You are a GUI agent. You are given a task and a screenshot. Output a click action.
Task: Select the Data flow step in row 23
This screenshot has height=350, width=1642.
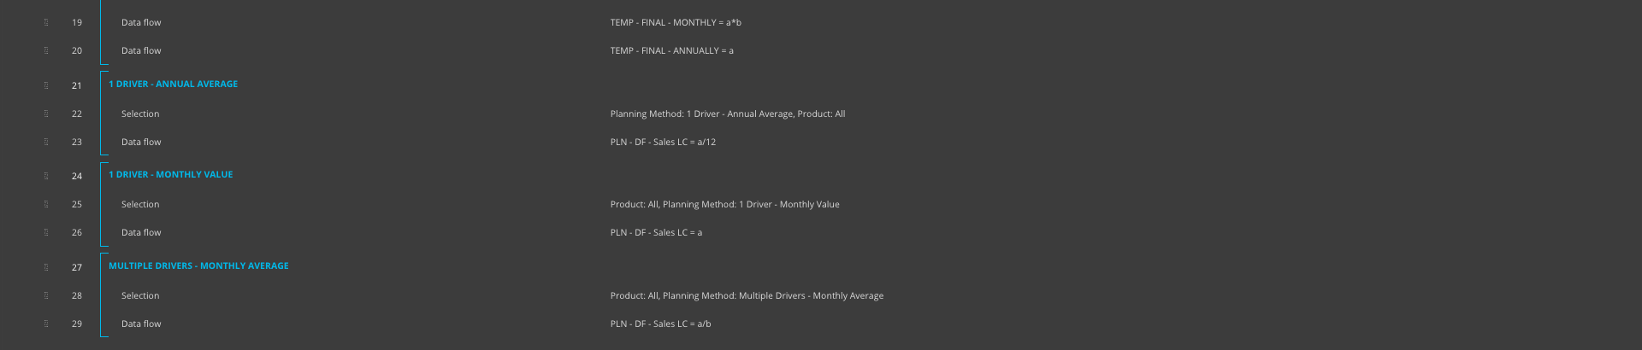coord(141,142)
